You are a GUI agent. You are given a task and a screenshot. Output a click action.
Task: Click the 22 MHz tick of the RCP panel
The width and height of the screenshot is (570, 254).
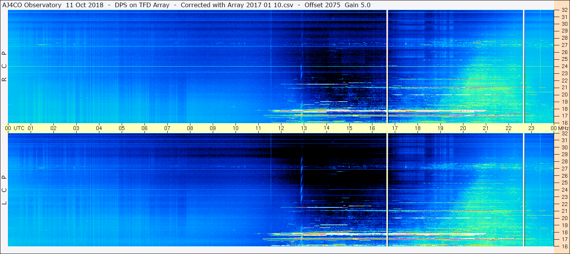564,81
